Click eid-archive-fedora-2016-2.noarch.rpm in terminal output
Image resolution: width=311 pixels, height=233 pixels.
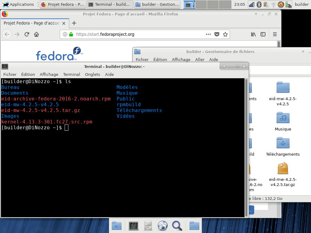[56, 99]
